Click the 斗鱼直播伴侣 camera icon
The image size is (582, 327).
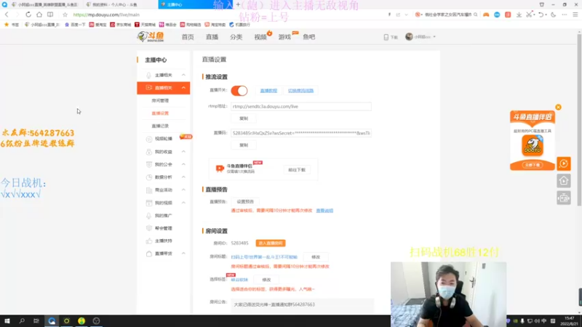[220, 169]
